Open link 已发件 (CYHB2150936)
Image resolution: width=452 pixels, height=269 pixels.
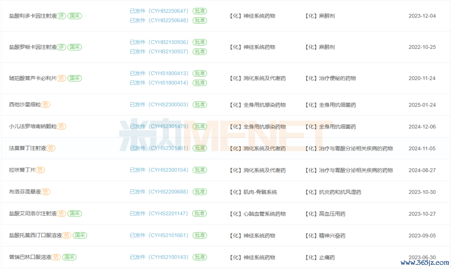(x=159, y=42)
